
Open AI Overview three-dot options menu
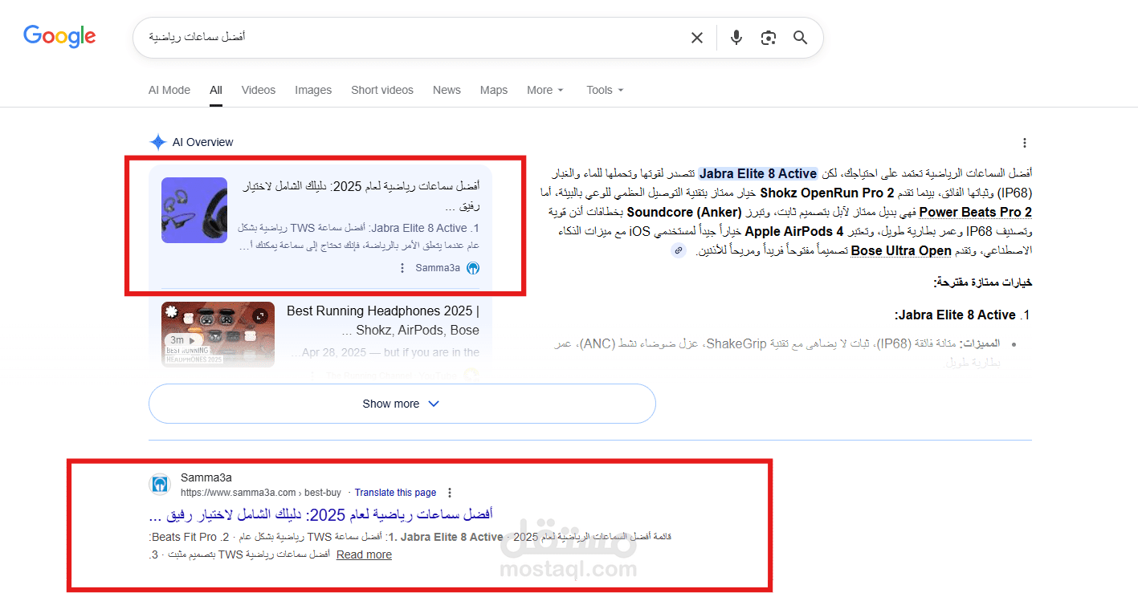1024,143
